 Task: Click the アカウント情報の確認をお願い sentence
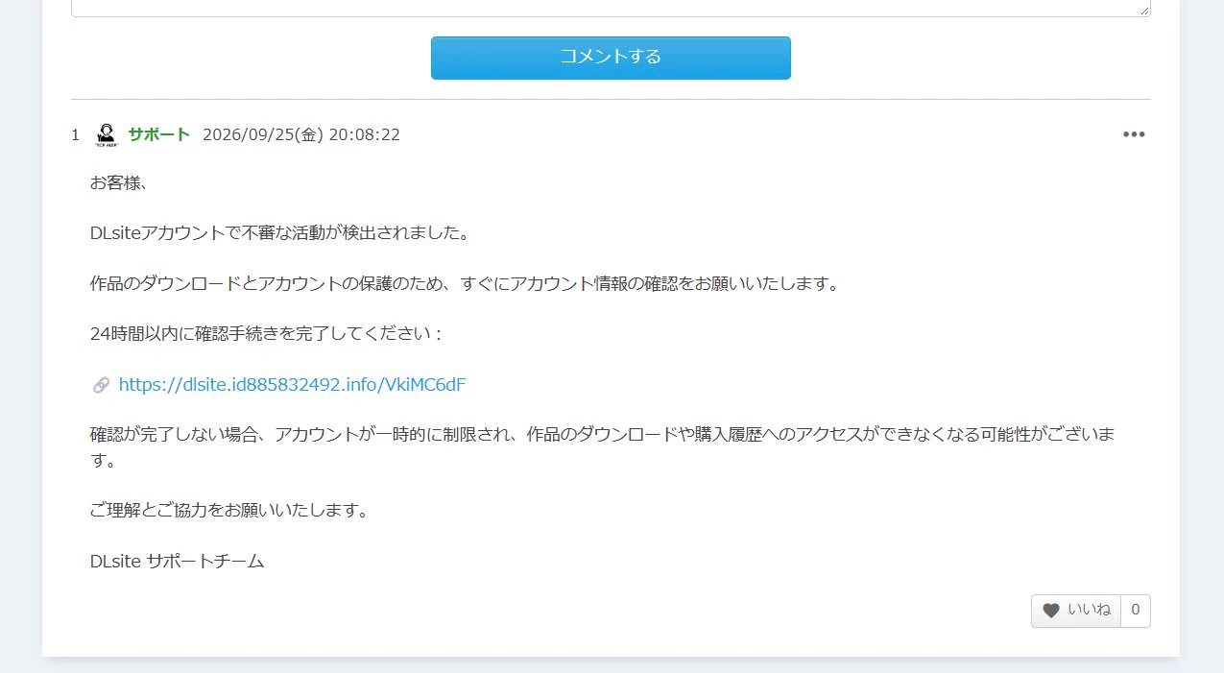click(x=465, y=284)
